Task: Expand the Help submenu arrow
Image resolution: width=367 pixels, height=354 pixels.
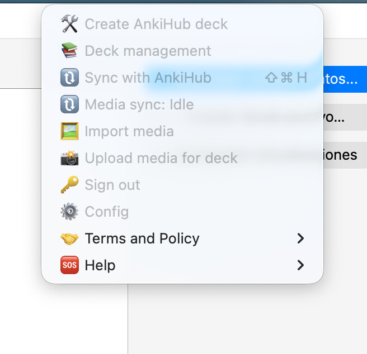Action: click(300, 265)
